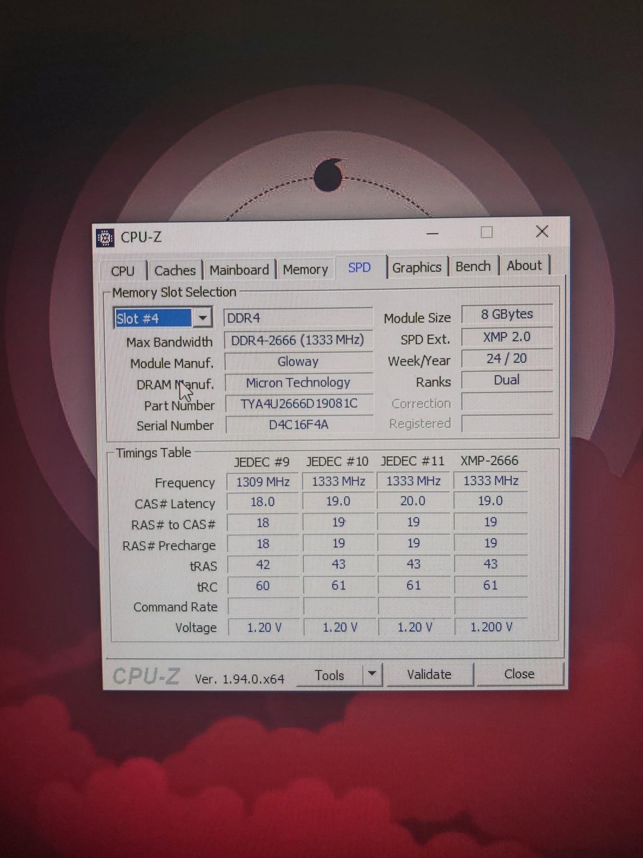Viewport: 643px width, 858px height.
Task: Select part number TYA4U2666D19081C
Action: click(298, 403)
